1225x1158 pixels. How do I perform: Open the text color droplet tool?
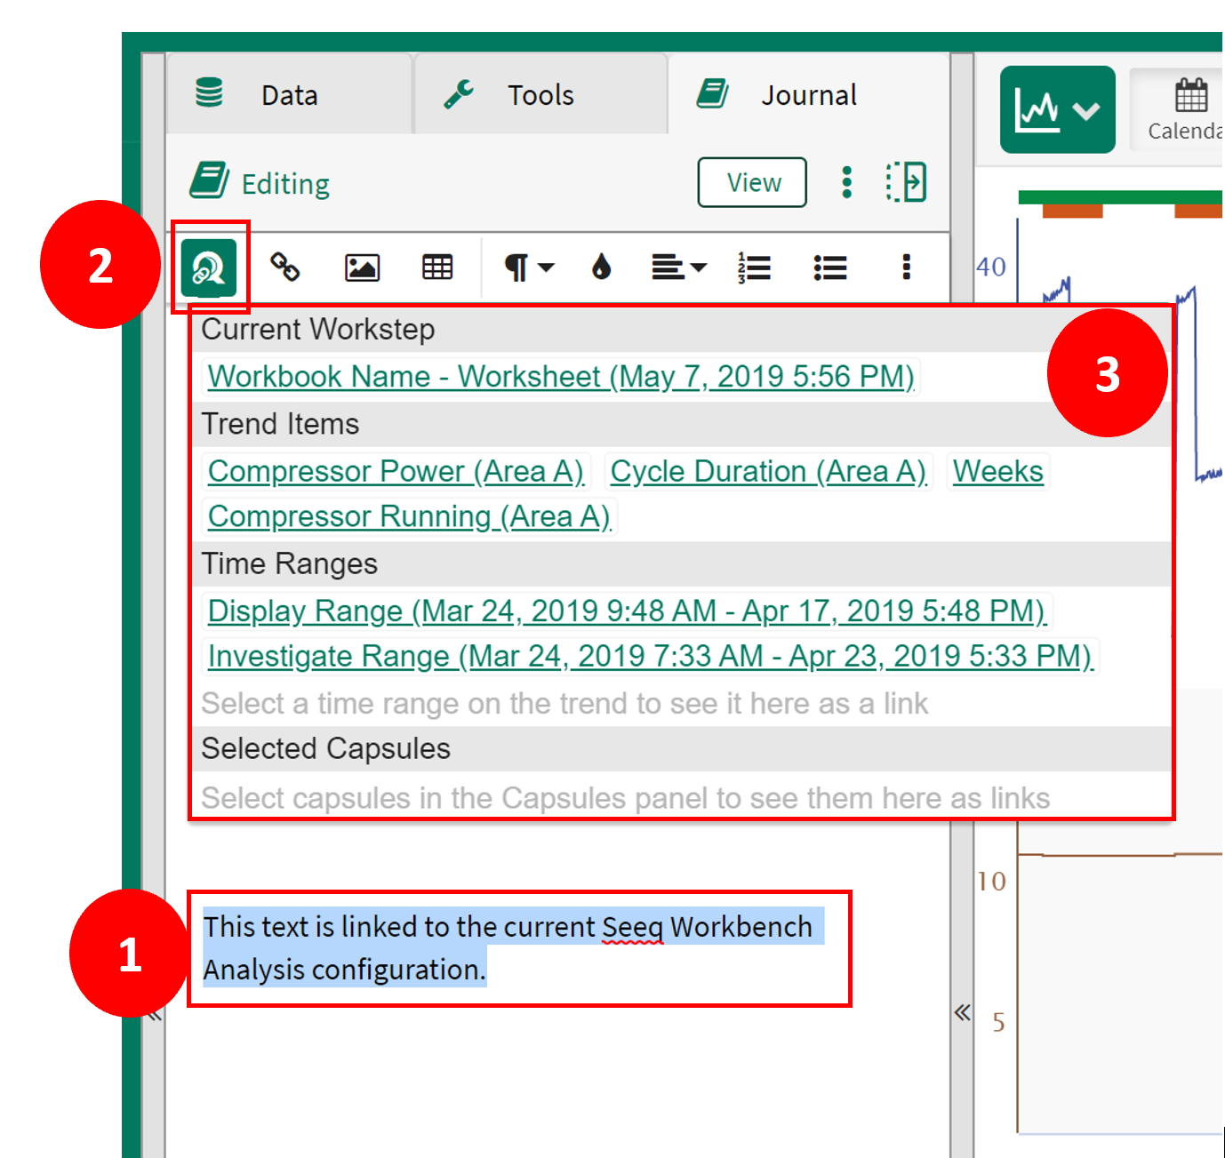pyautogui.click(x=602, y=267)
